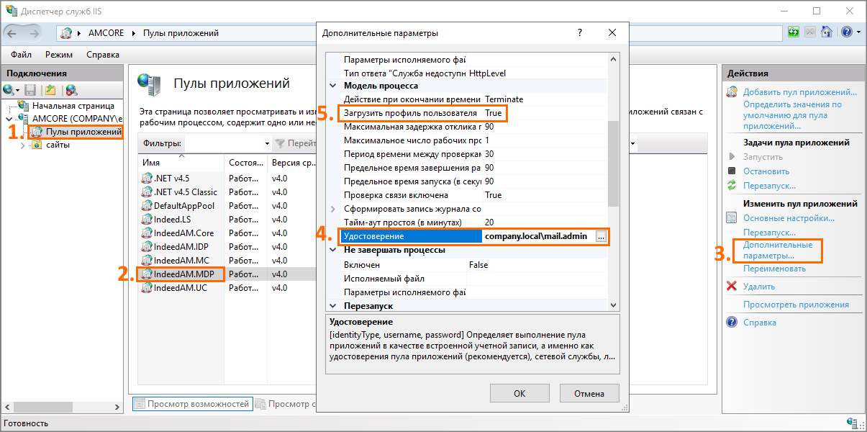Viewport: 867px width, 432px height.
Task: Open the Файл menu
Action: (x=21, y=55)
